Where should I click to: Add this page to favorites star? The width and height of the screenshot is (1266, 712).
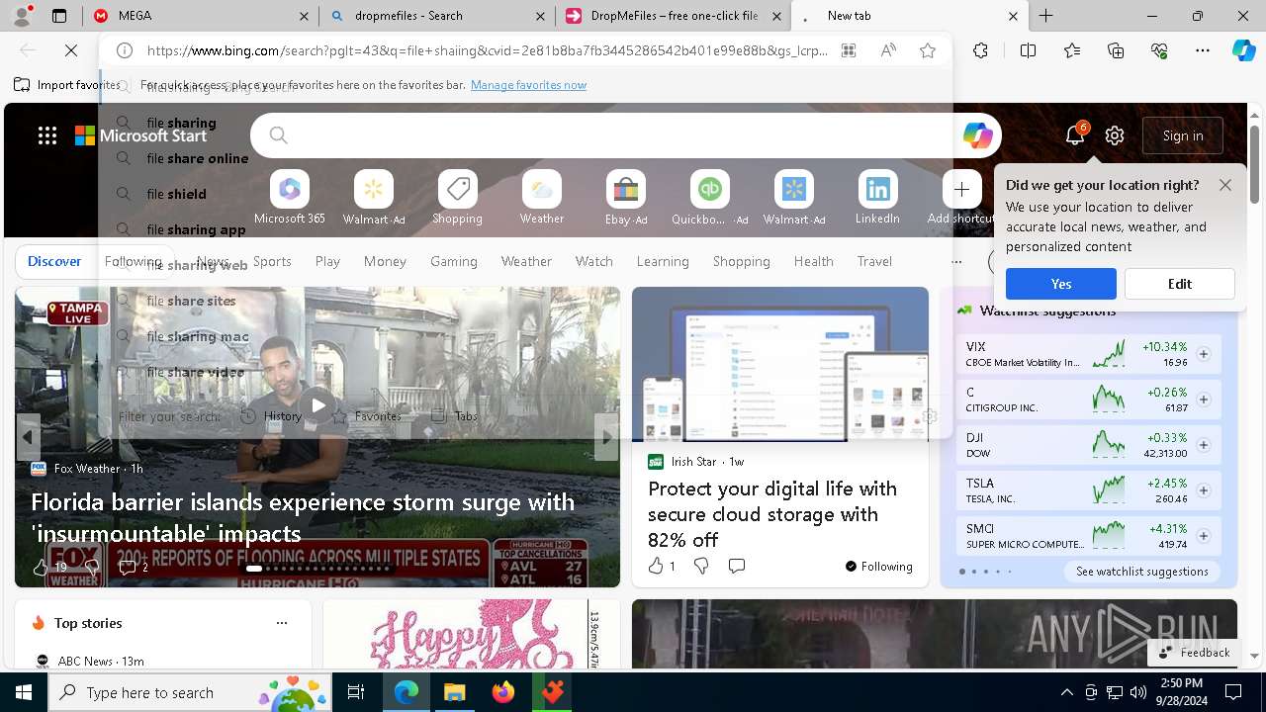coord(928,50)
